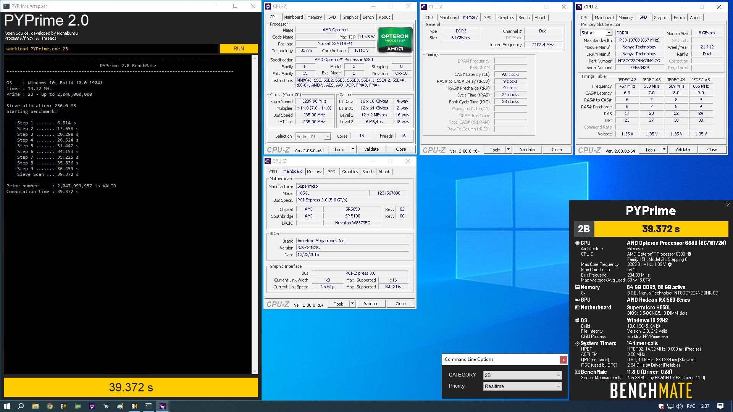This screenshot has width=733, height=412.
Task: Open the Windows Security tray icon
Action: (x=661, y=406)
